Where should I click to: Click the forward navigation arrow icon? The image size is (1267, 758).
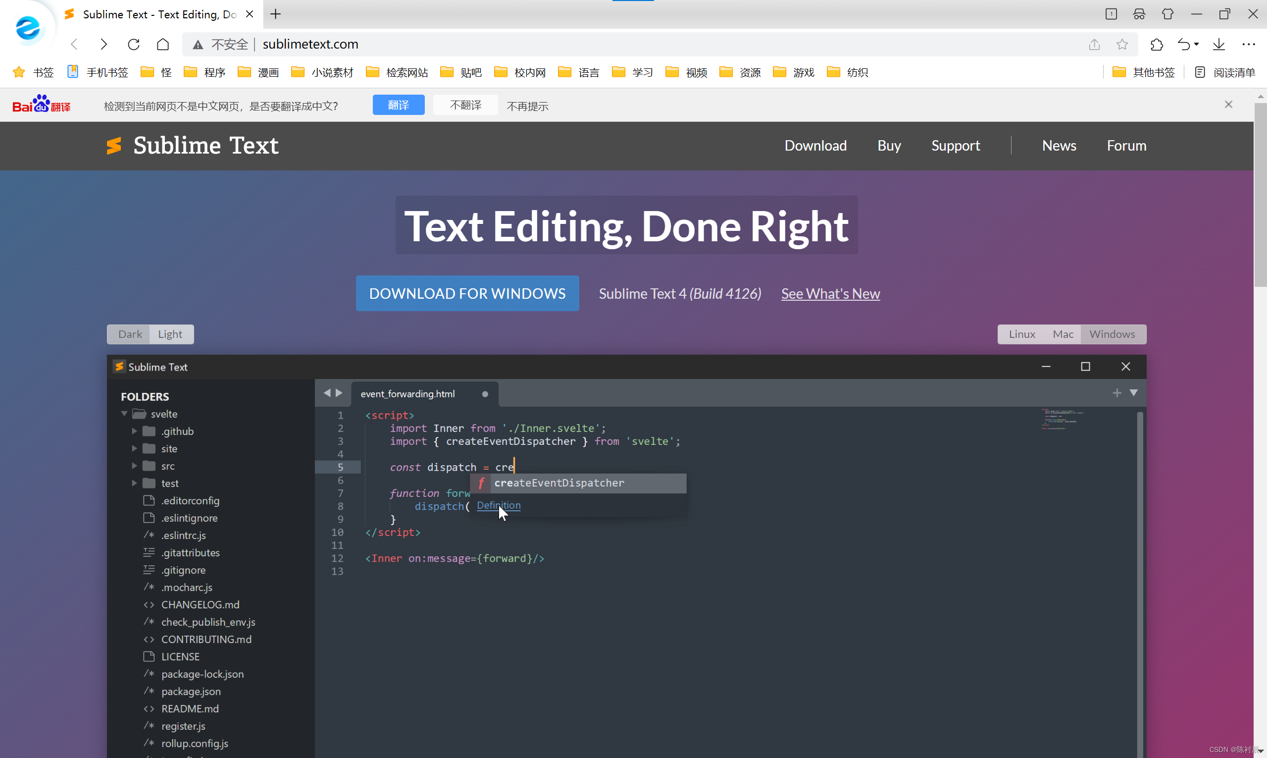tap(103, 44)
